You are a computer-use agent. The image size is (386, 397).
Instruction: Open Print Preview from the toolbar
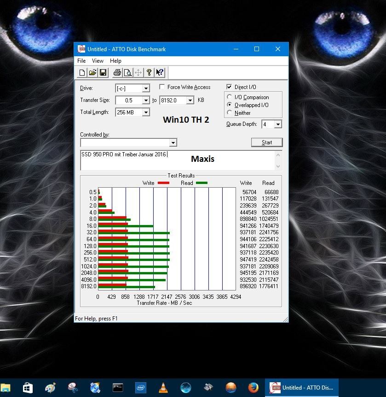[128, 73]
